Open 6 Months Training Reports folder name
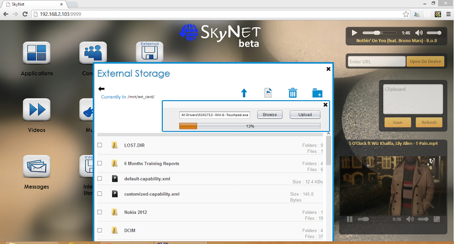This screenshot has height=244, width=454. click(152, 164)
